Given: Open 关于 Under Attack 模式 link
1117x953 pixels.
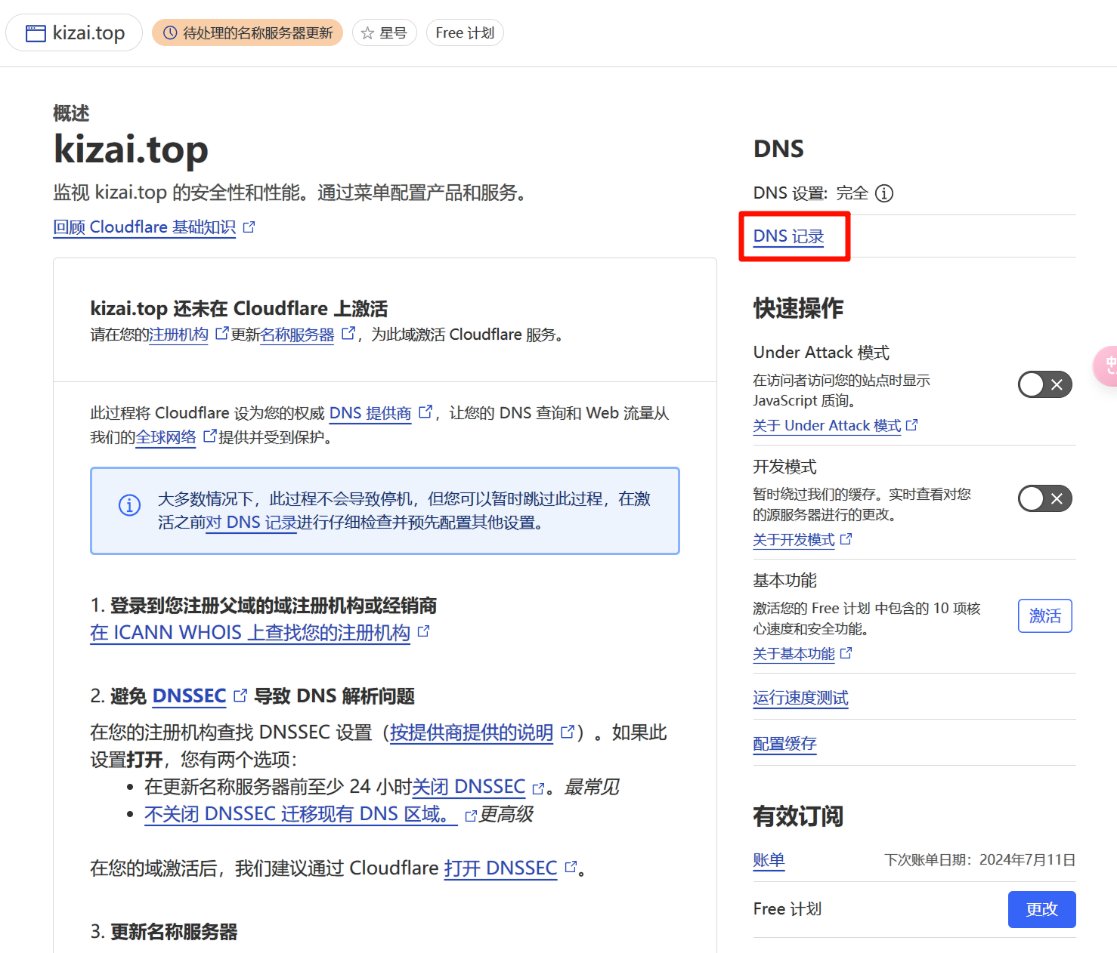Looking at the screenshot, I should point(827,426).
